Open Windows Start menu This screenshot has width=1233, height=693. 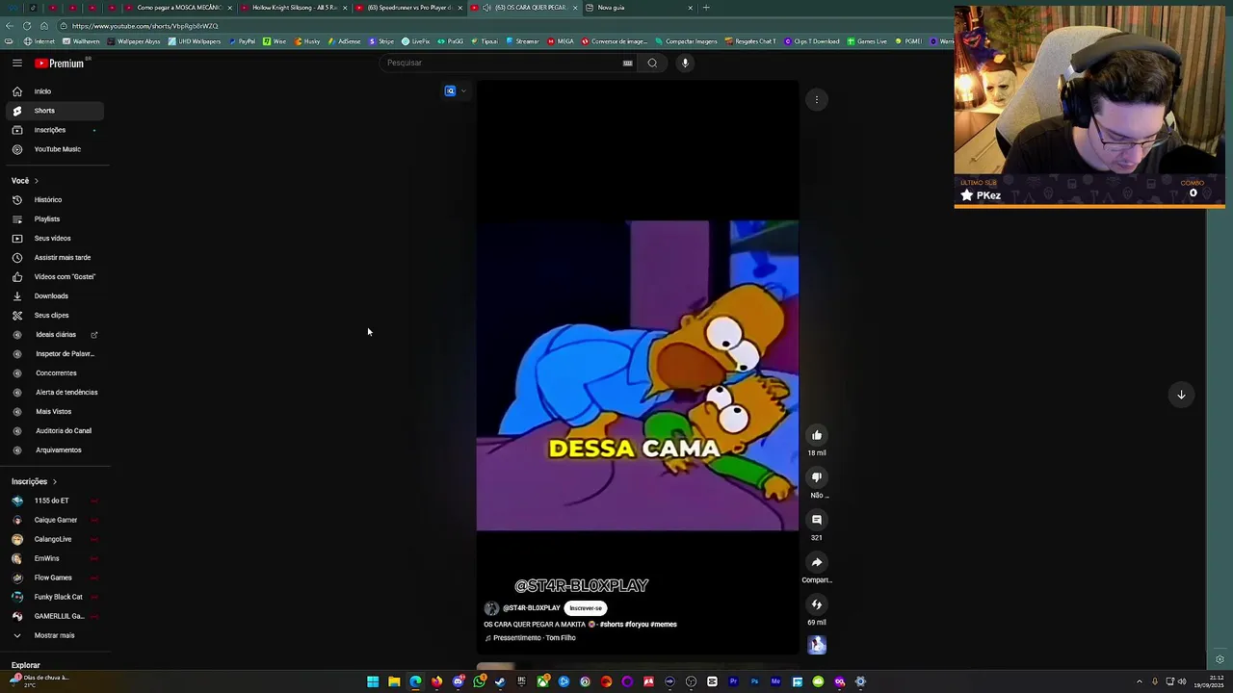(x=373, y=682)
